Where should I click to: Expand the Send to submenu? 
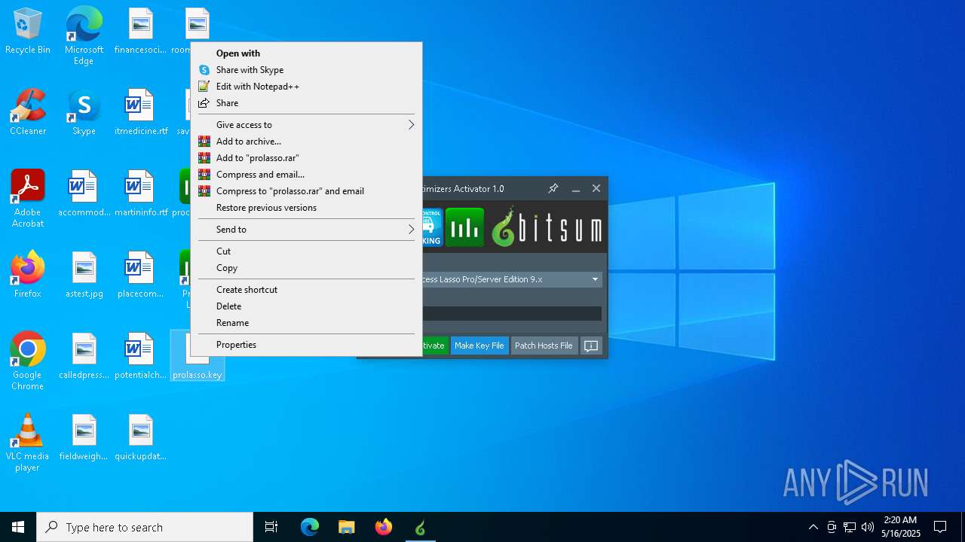coord(306,230)
